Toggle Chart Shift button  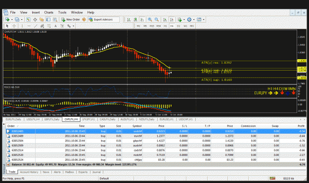(x=172, y=19)
